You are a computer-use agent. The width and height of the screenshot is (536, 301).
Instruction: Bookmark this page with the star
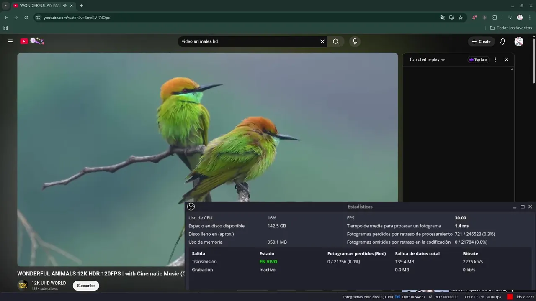click(x=461, y=18)
